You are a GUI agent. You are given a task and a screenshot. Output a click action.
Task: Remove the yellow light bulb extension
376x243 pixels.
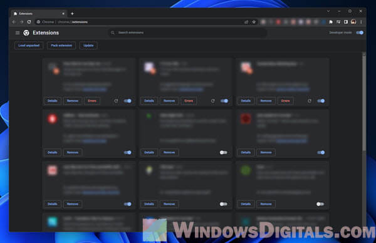[x=169, y=204]
